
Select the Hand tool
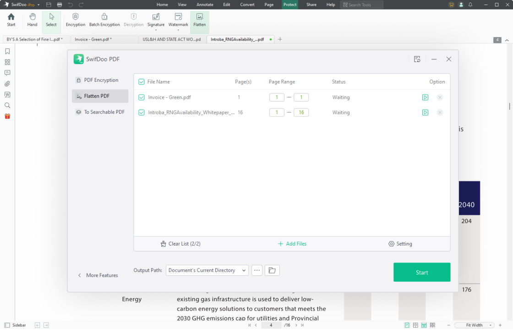pos(32,20)
